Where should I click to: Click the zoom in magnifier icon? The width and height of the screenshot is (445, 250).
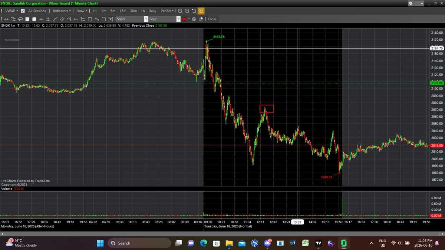coord(187,11)
